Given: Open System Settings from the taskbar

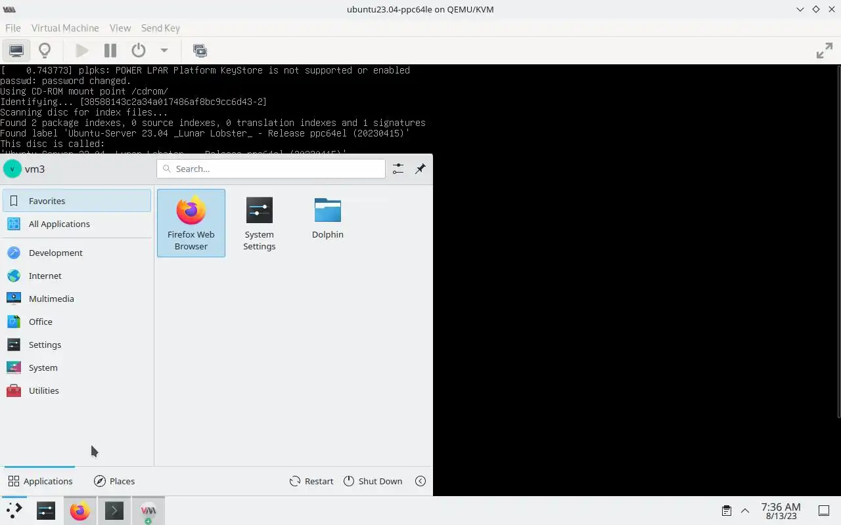Looking at the screenshot, I should click(46, 511).
